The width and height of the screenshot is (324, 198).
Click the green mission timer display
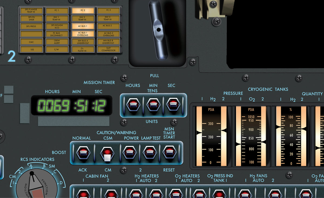(72, 105)
